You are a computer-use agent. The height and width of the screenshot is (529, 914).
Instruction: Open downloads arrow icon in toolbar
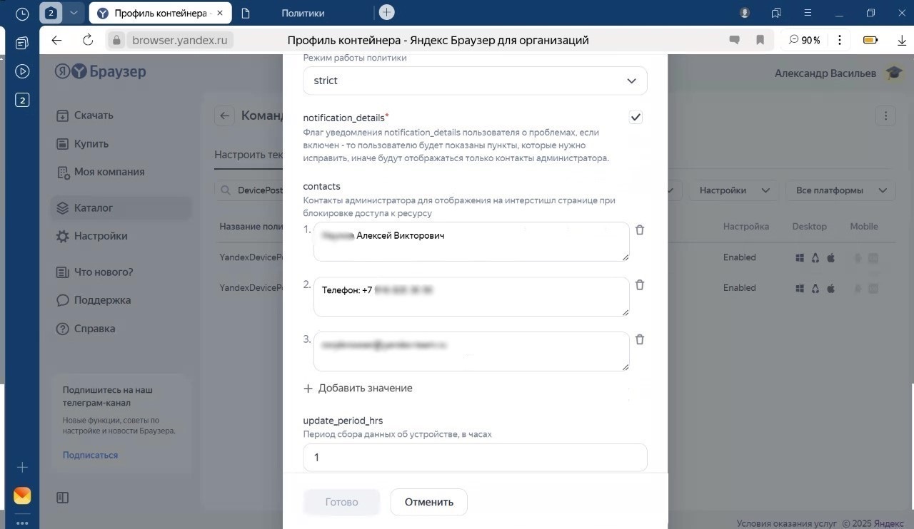[x=902, y=41]
